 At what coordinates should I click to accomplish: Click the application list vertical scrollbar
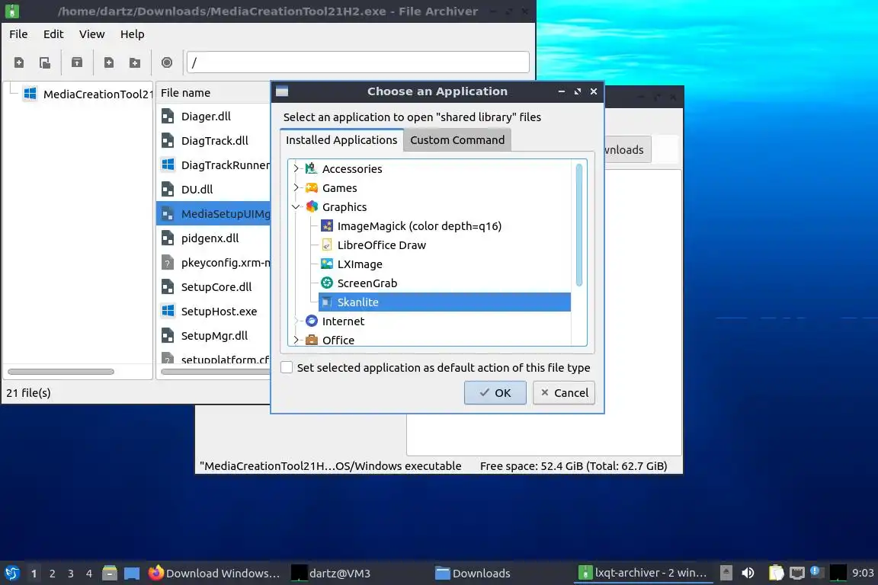tap(579, 225)
